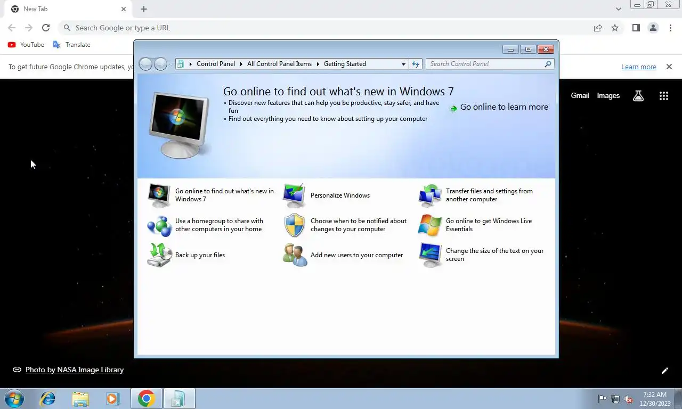
Task: Open Chrome's share page icon
Action: pos(598,28)
